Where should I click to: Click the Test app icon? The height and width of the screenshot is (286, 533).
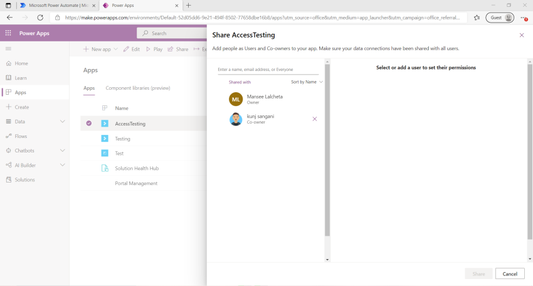tap(105, 153)
